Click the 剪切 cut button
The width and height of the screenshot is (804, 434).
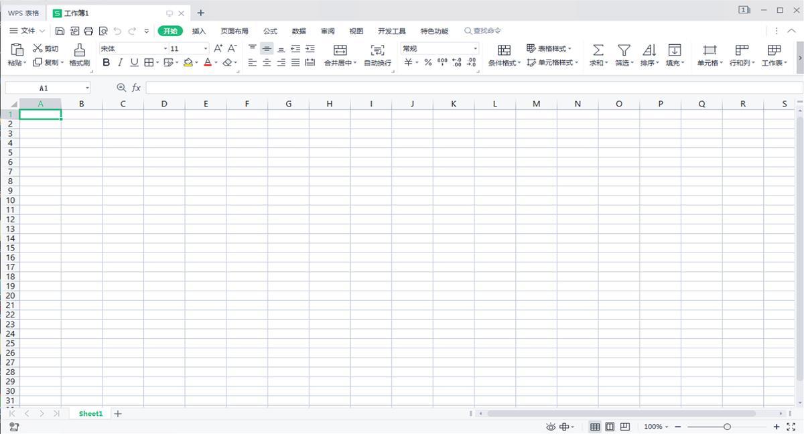pyautogui.click(x=46, y=48)
